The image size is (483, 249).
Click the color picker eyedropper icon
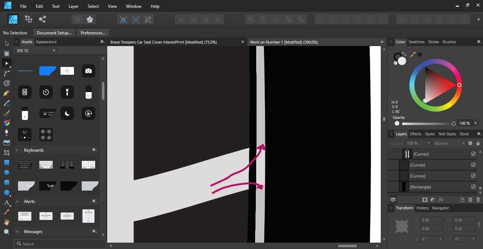pyautogui.click(x=413, y=55)
